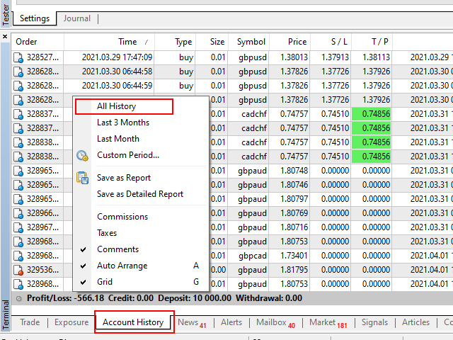
Task: Sort by Price column header
Action: pyautogui.click(x=289, y=42)
